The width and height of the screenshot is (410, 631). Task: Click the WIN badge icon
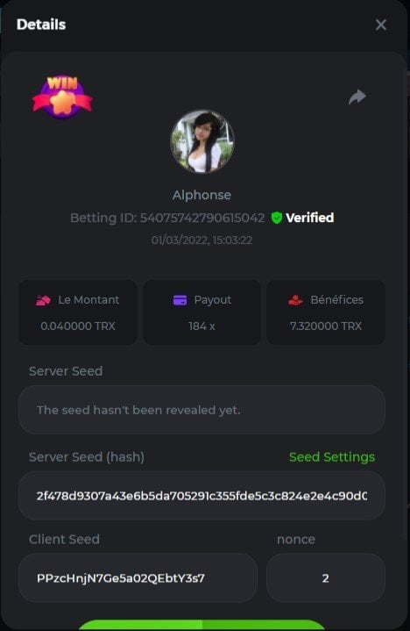pos(62,97)
